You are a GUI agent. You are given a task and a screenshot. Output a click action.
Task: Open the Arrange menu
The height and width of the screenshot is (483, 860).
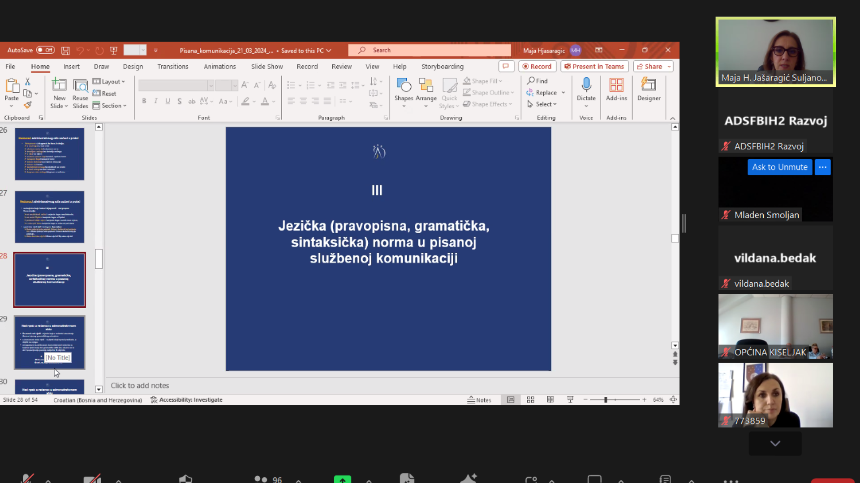pyautogui.click(x=426, y=93)
